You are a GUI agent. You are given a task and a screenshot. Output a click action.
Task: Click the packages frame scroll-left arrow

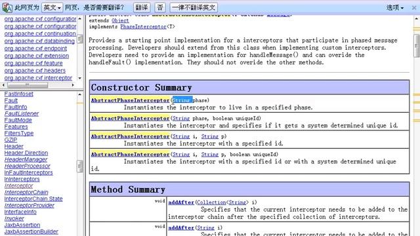tap(3, 85)
